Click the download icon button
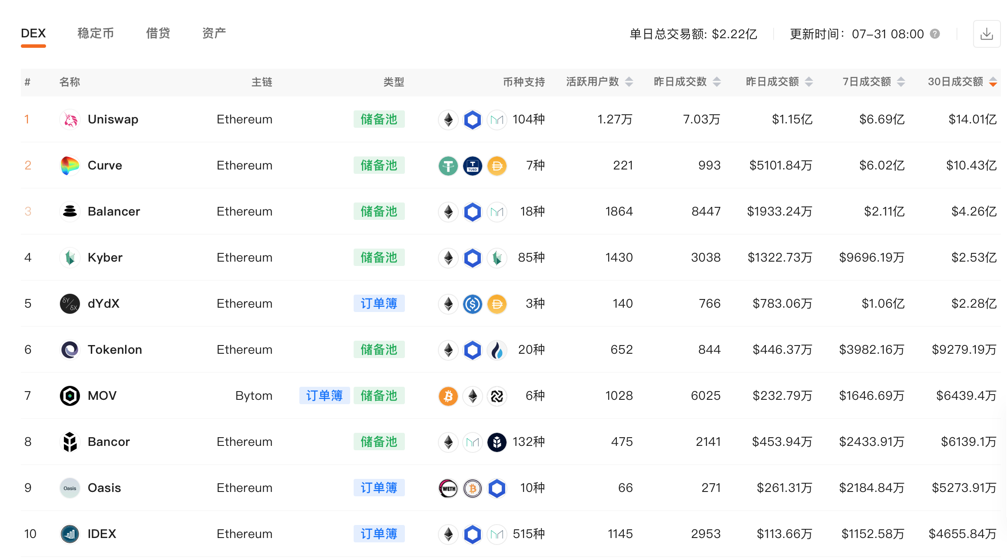The height and width of the screenshot is (558, 1007). coord(987,34)
